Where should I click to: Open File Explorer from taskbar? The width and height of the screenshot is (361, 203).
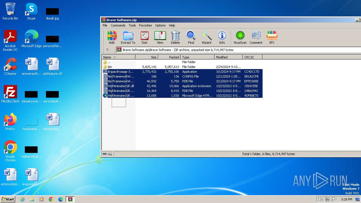point(32,199)
